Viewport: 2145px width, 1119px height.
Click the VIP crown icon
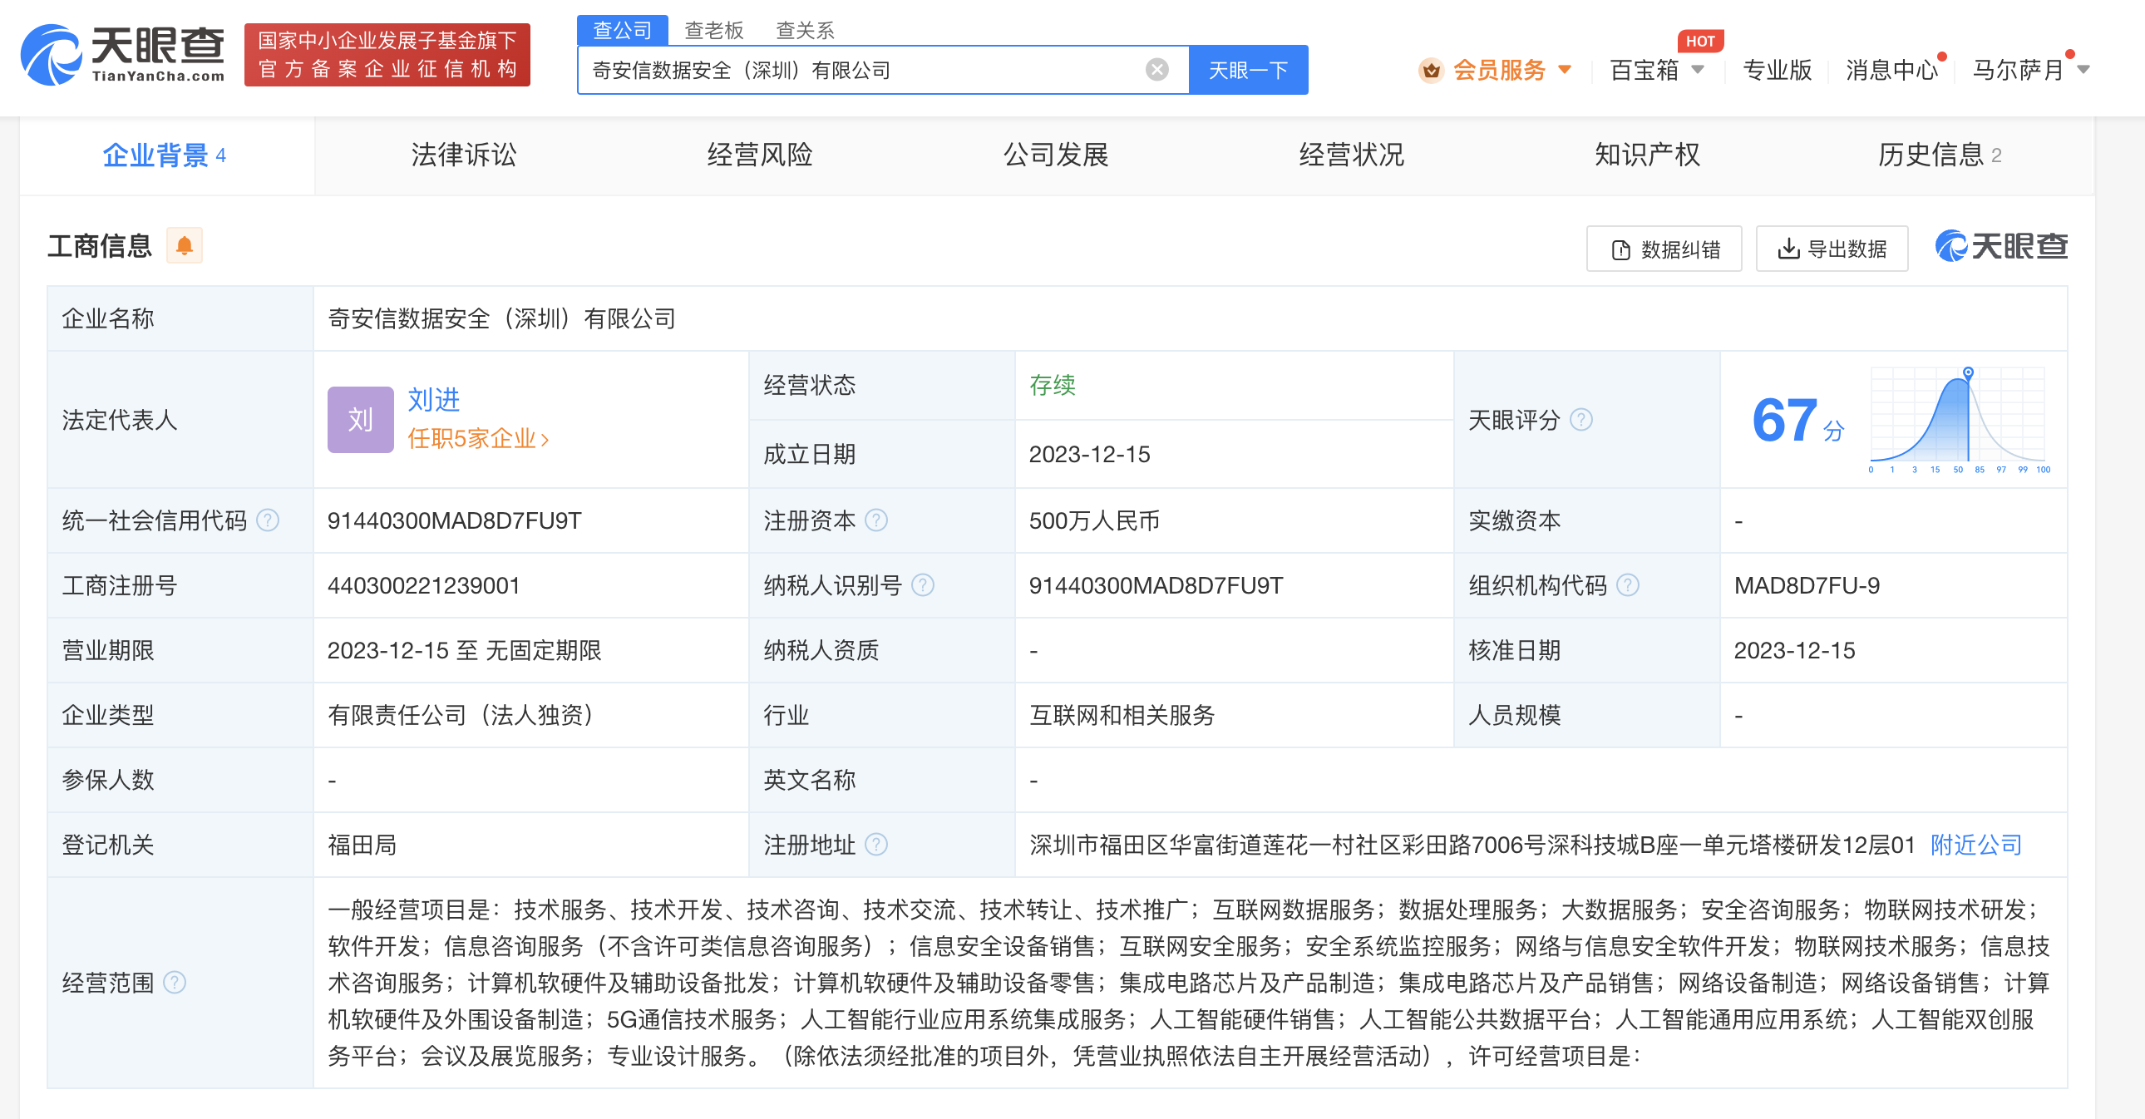[x=1431, y=71]
